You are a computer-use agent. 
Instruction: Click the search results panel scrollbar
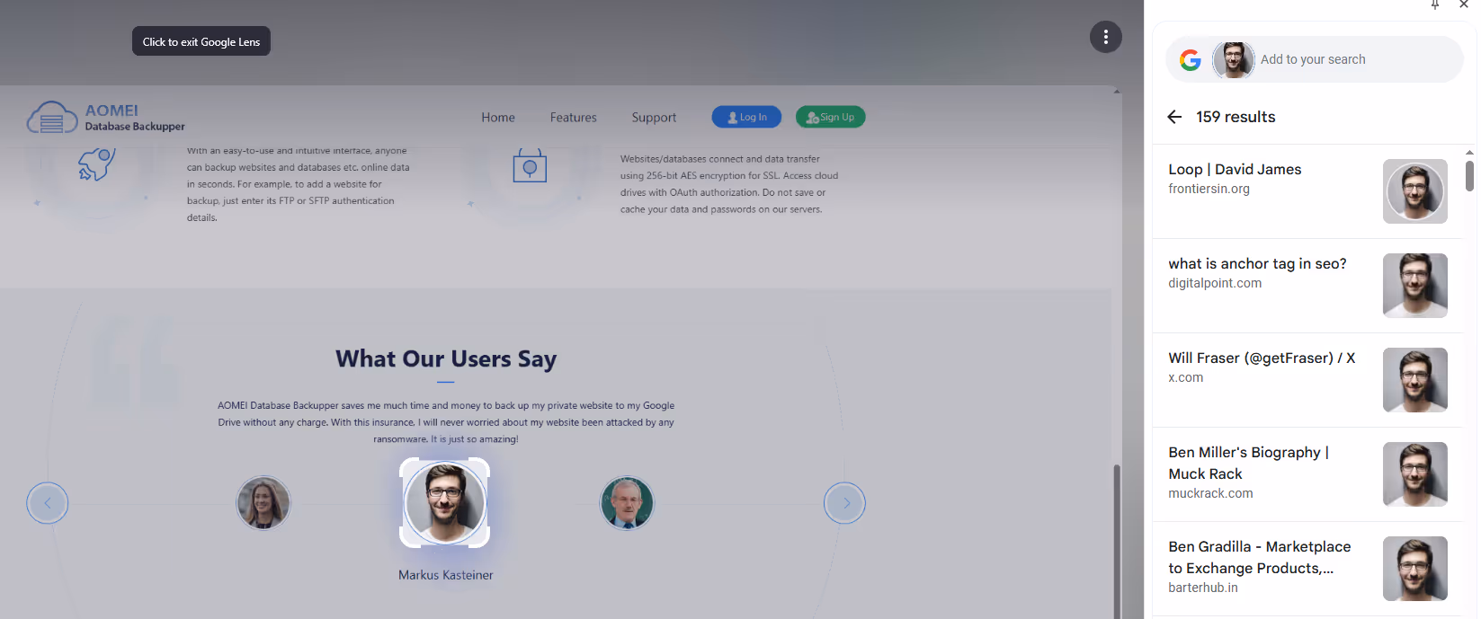pyautogui.click(x=1469, y=176)
